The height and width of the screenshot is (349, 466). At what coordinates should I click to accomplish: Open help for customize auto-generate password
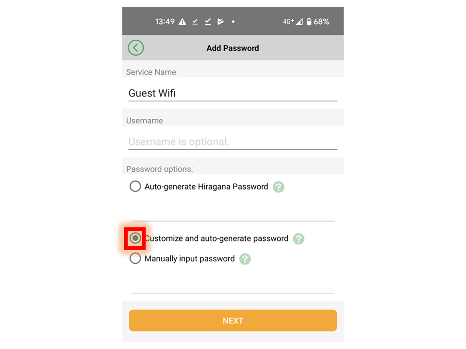pyautogui.click(x=299, y=238)
